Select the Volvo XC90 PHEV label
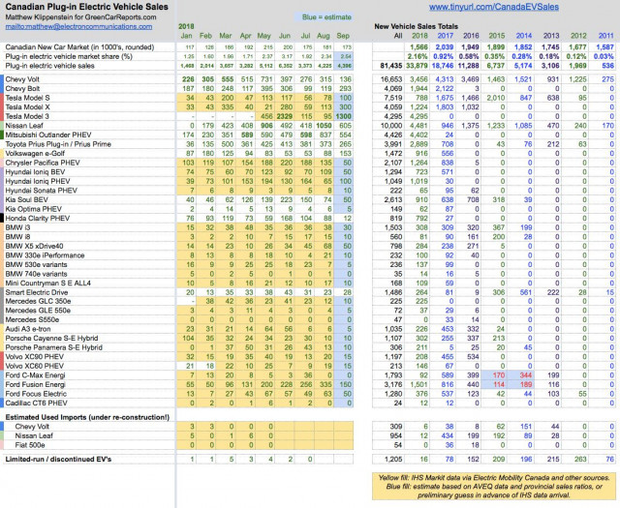This screenshot has height=508, width=620. click(35, 357)
